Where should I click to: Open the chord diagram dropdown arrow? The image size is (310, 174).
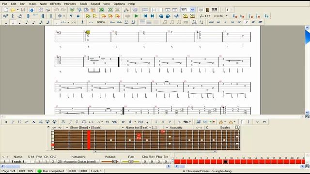point(64,16)
